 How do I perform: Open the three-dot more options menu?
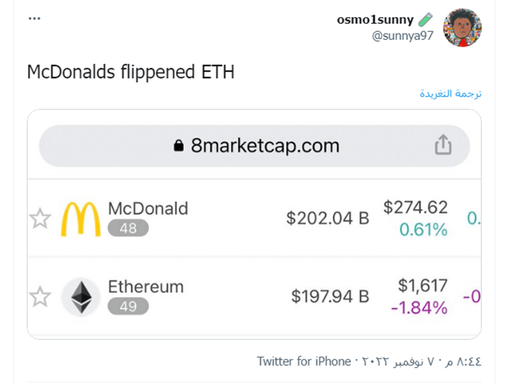(35, 19)
